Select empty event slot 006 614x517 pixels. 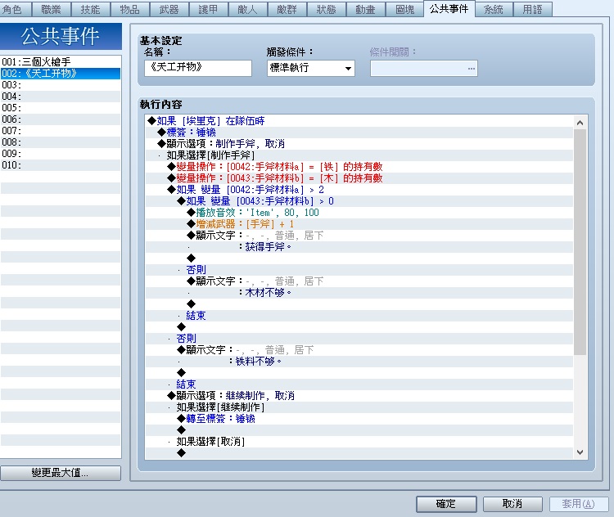[x=61, y=119]
